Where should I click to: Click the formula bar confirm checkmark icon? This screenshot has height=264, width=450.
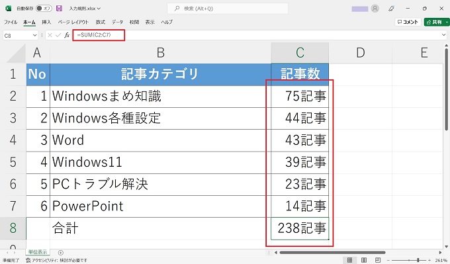tap(58, 35)
